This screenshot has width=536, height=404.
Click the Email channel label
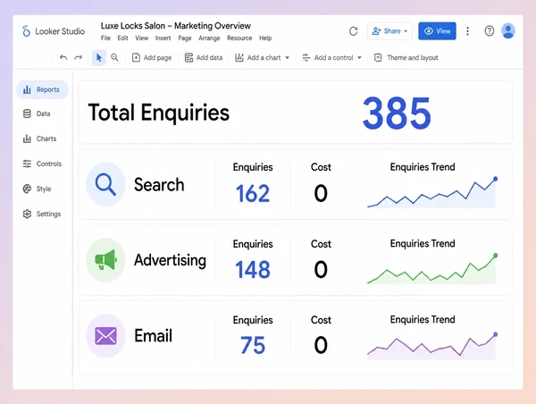coord(153,335)
